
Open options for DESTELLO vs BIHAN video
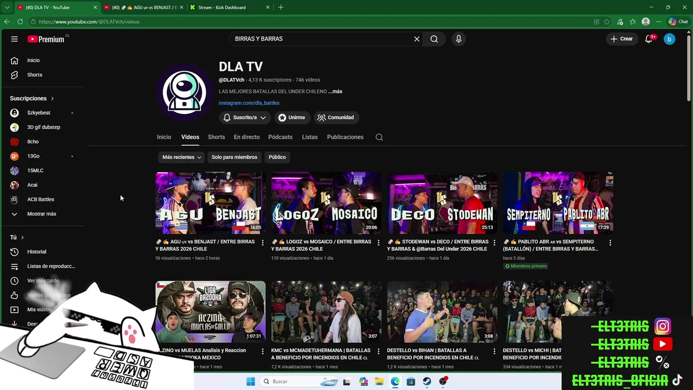(494, 351)
